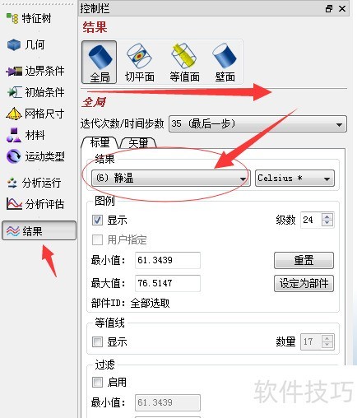Enable the 过滤 启用 filter checkbox
357x418 pixels.
97,382
